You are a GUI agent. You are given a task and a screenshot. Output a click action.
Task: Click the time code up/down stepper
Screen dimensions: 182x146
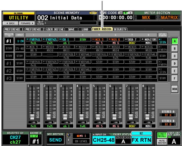(100, 18)
